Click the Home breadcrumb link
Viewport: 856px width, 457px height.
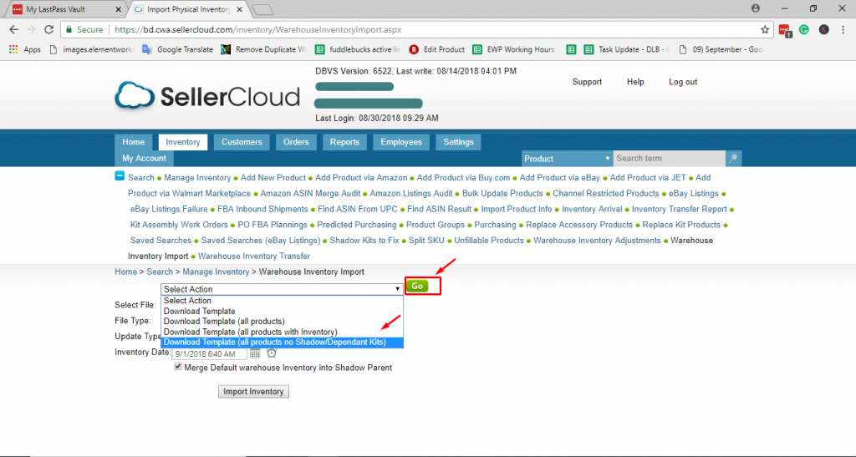pos(125,272)
